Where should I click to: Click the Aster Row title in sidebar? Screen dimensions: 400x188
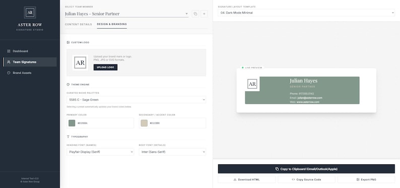(x=30, y=25)
